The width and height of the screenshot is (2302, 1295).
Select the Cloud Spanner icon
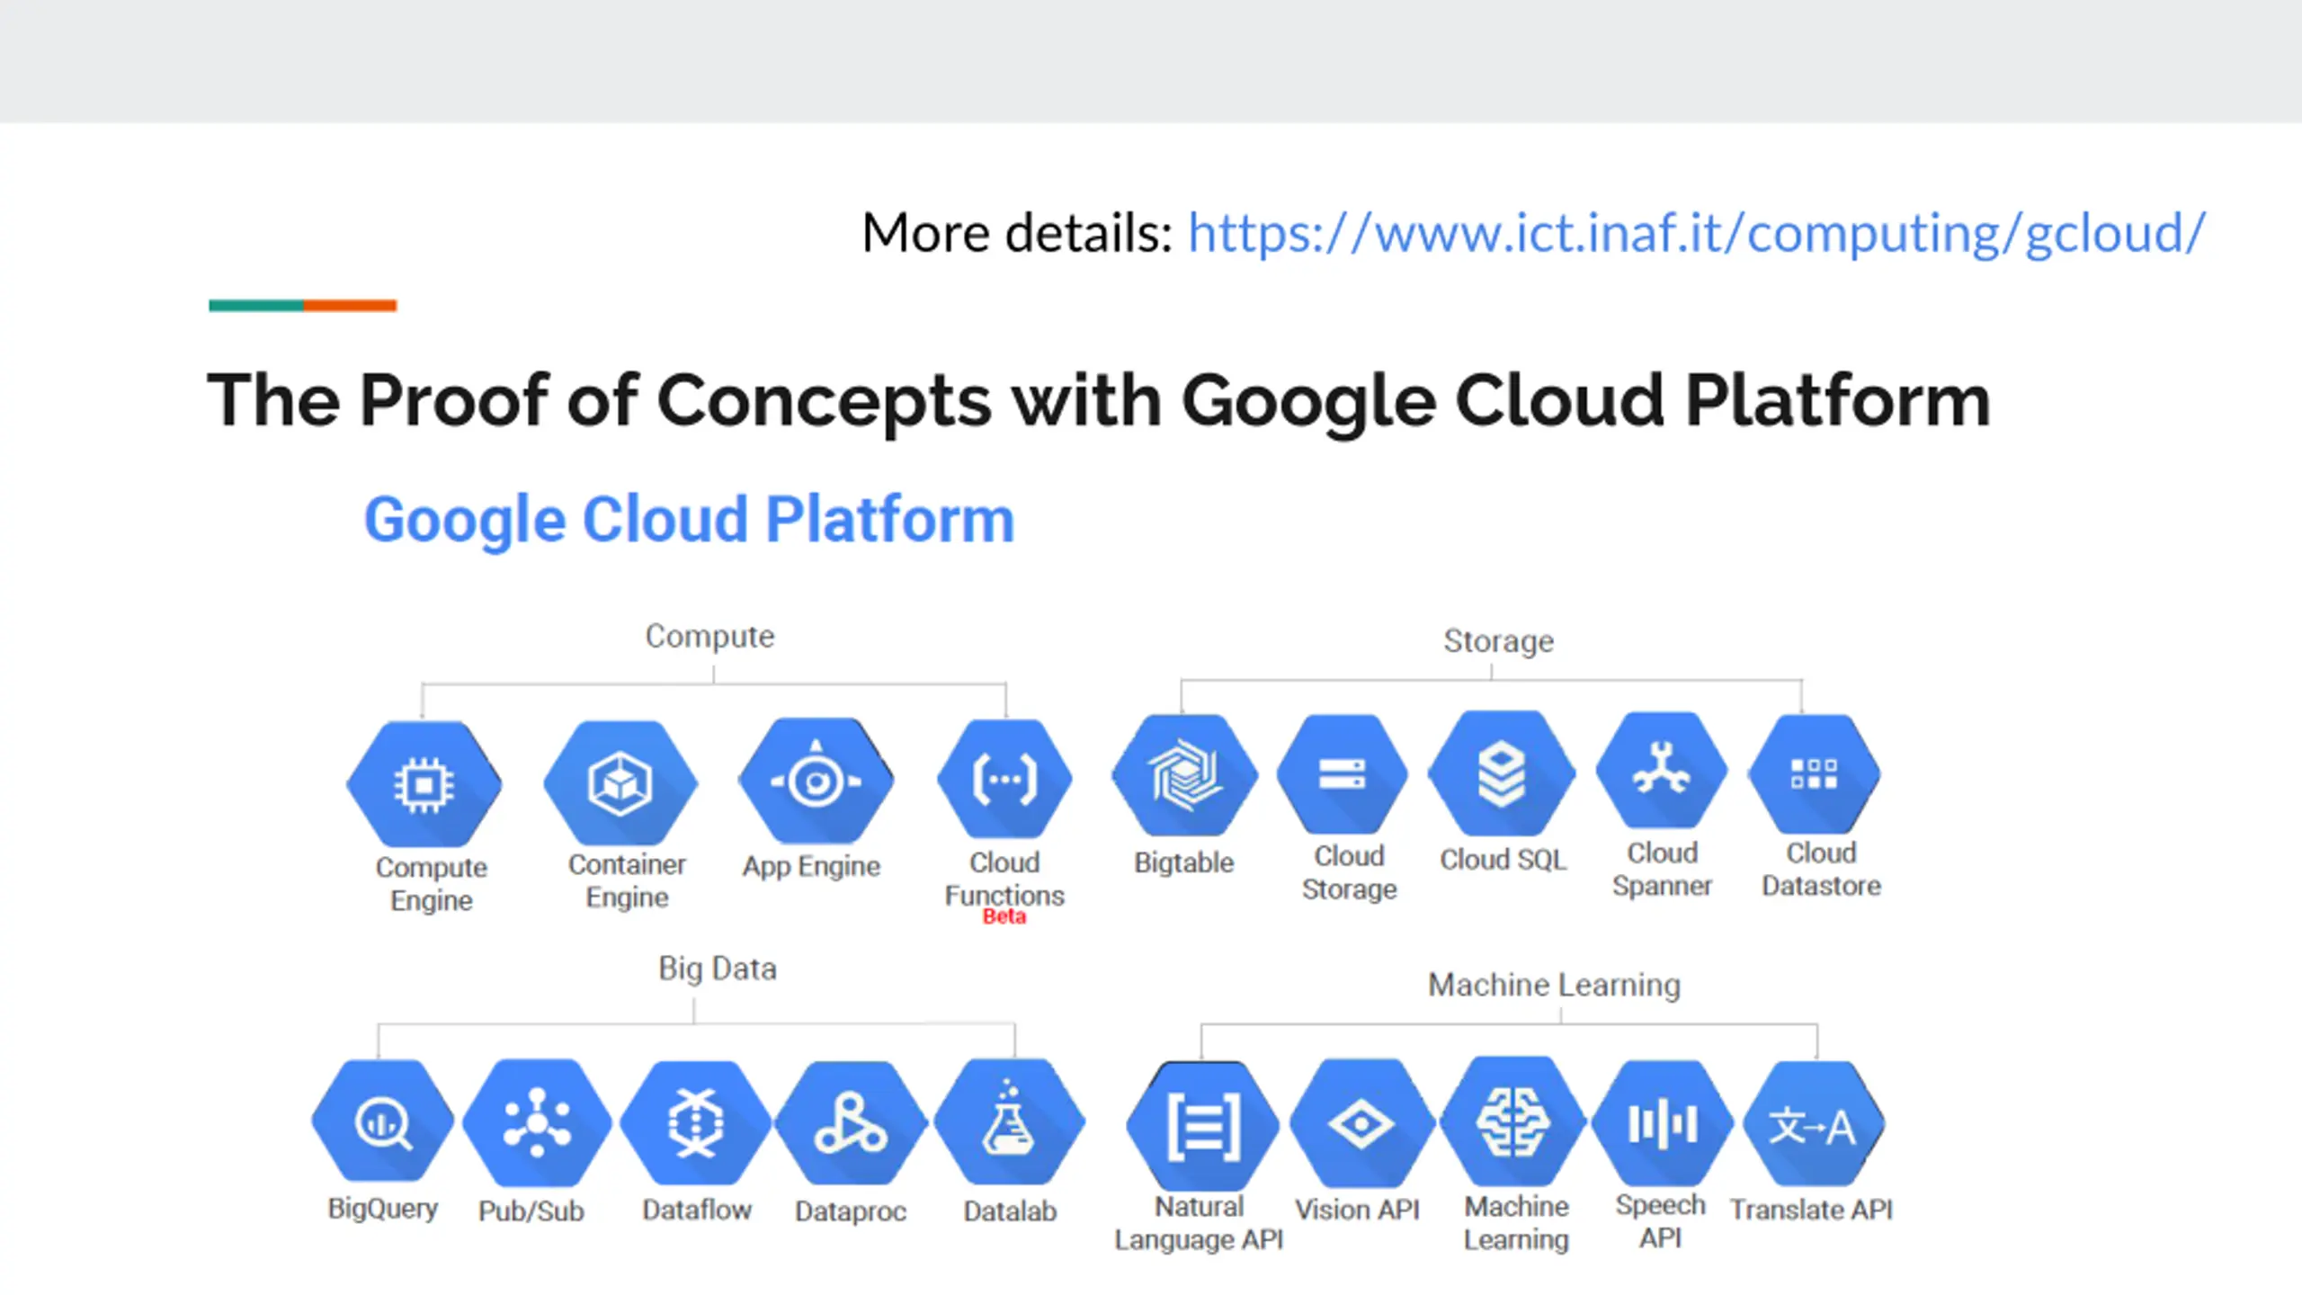click(1662, 771)
